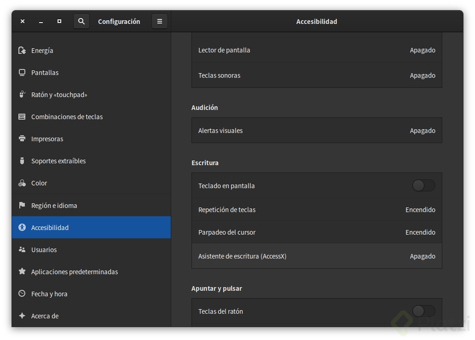Viewport: 475px width, 340px height.
Task: Minimize the Configuración window
Action: tap(41, 21)
